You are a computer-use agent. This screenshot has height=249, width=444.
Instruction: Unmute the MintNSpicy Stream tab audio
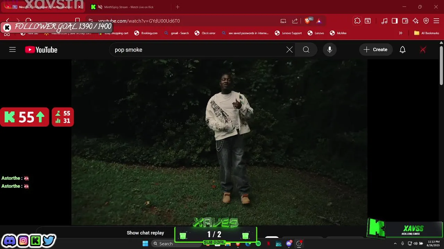[x=100, y=7]
